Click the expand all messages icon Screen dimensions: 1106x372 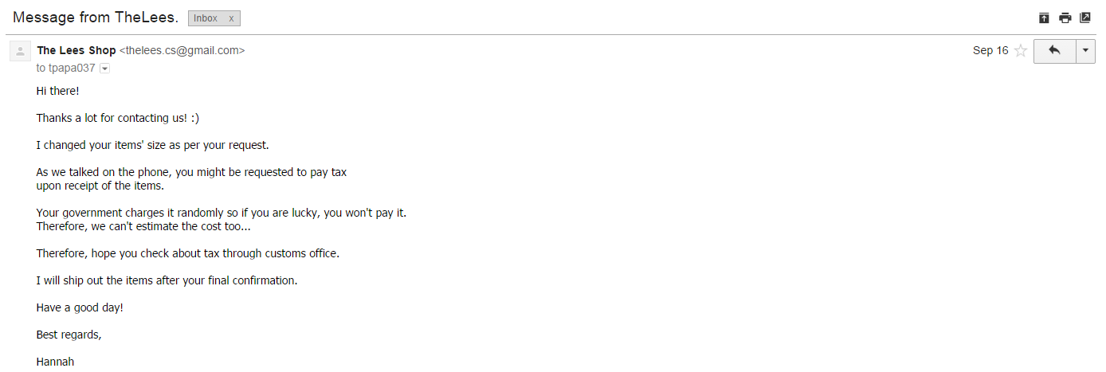click(x=1044, y=18)
